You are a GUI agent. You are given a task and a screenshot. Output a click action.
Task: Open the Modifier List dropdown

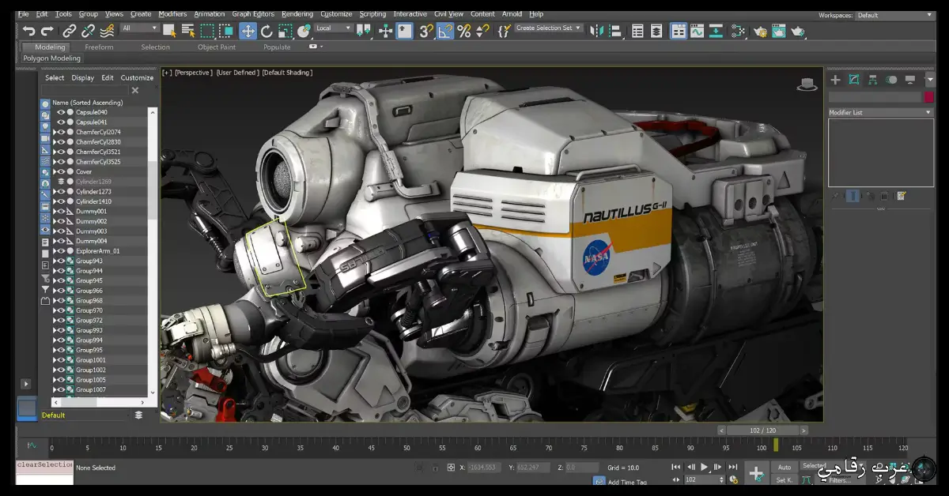[x=880, y=111]
